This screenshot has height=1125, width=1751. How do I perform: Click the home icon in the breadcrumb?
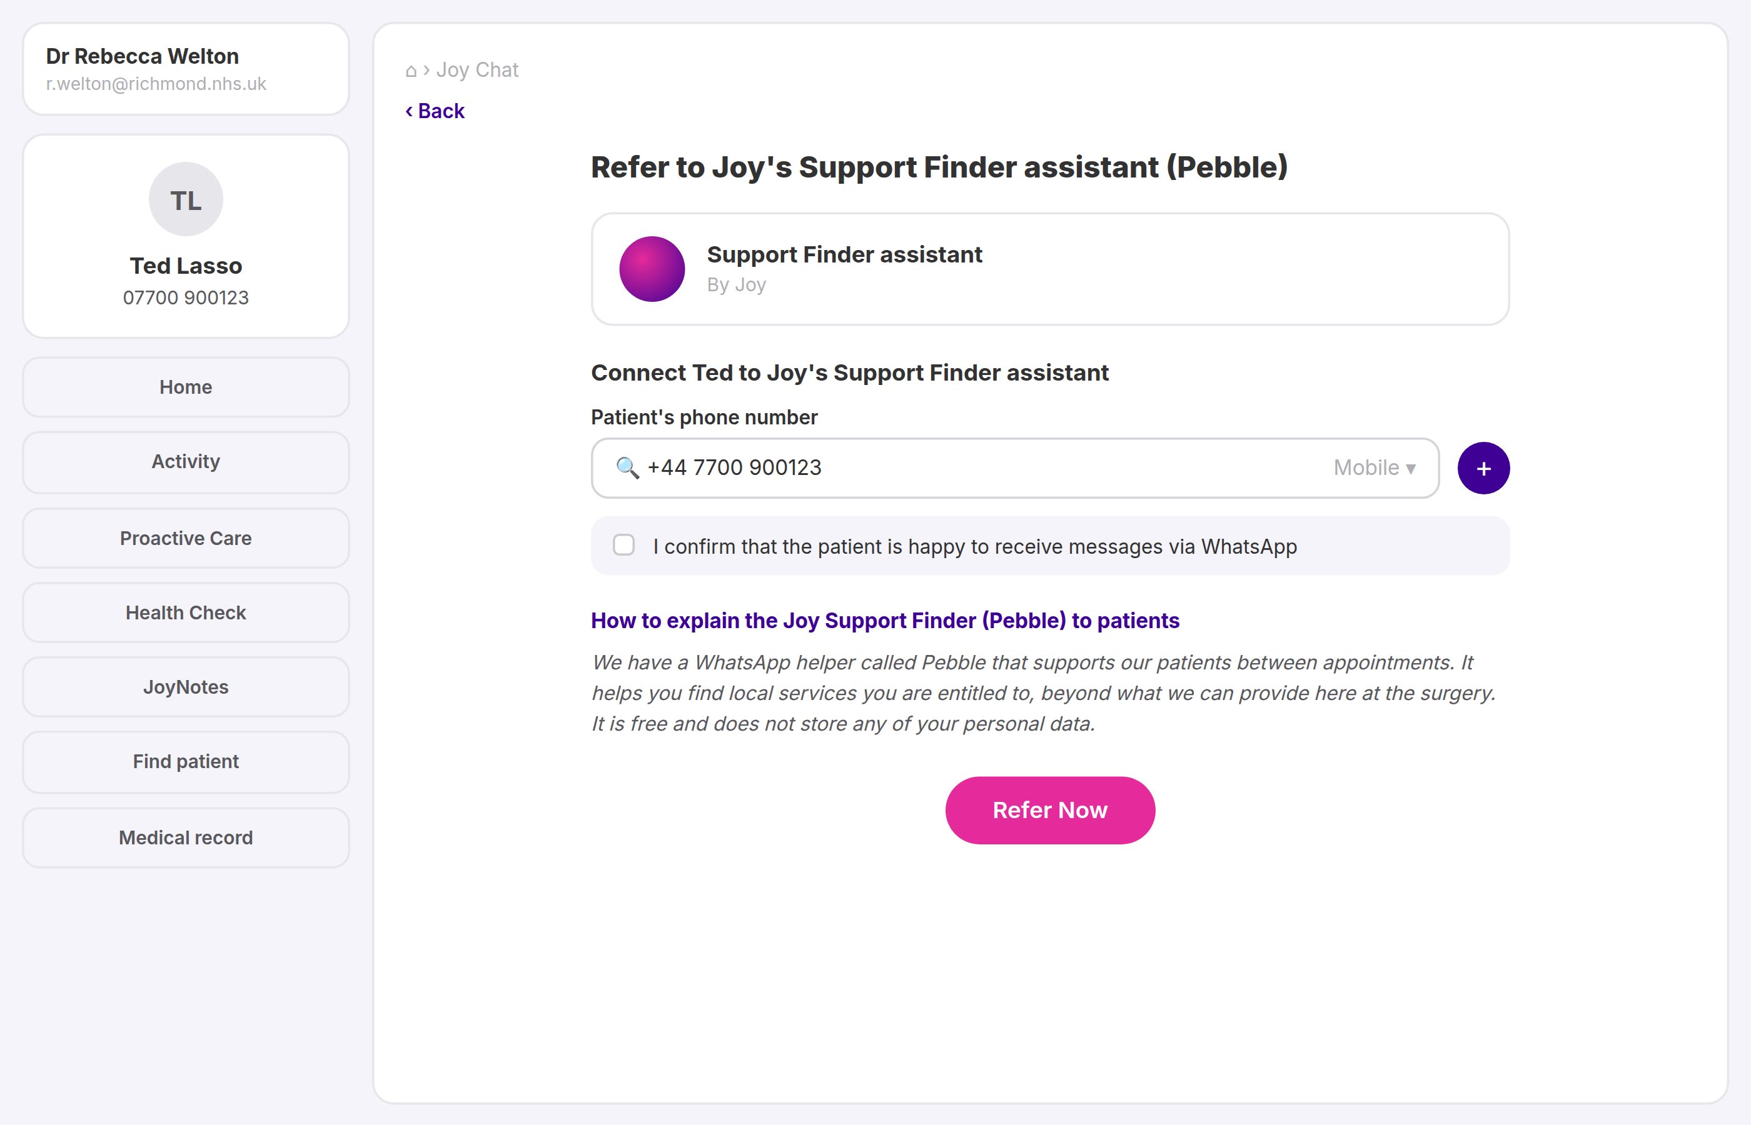point(411,71)
